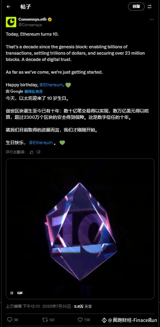Open the Consensys profile avatar
The height and width of the screenshot is (327, 160).
click(x=11, y=22)
